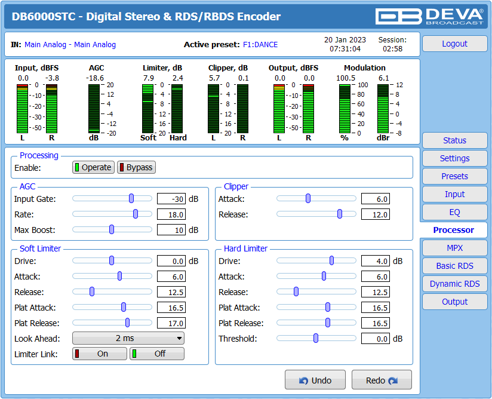Click the AGC Input Gate slider handle
Image resolution: width=492 pixels, height=399 pixels.
tap(131, 198)
